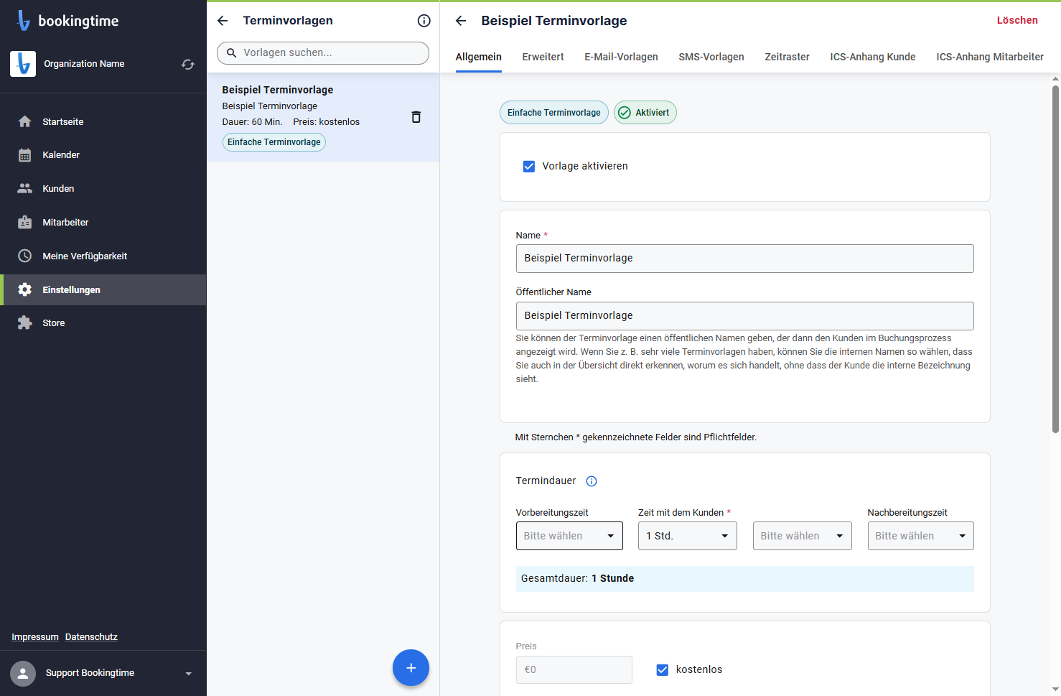Click the vertical scrollbar of the detail pane
This screenshot has height=696, width=1061.
tap(1055, 259)
